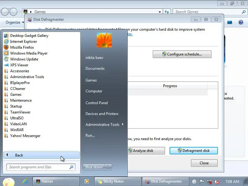The height and width of the screenshot is (186, 248).
Task: Click the back arrow in Games window
Action: (5, 12)
